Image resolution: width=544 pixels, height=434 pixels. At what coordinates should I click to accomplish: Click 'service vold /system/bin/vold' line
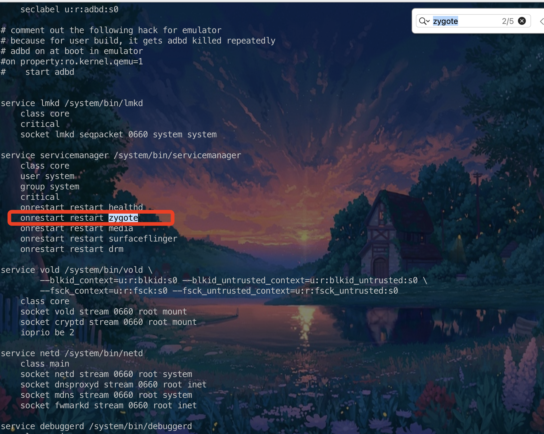pyautogui.click(x=77, y=270)
